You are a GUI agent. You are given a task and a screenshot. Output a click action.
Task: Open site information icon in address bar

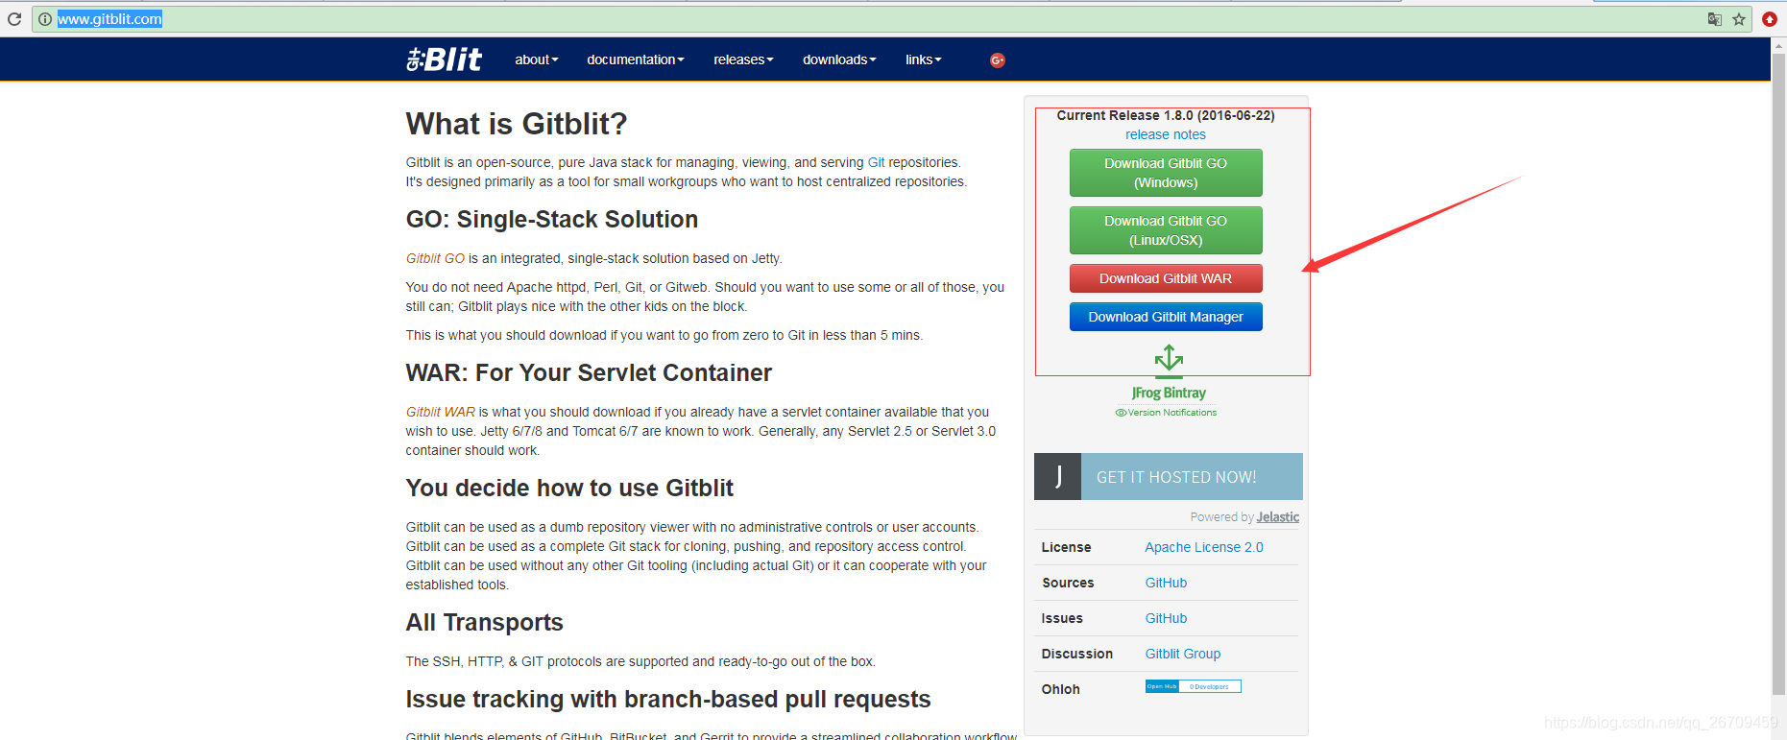[45, 19]
